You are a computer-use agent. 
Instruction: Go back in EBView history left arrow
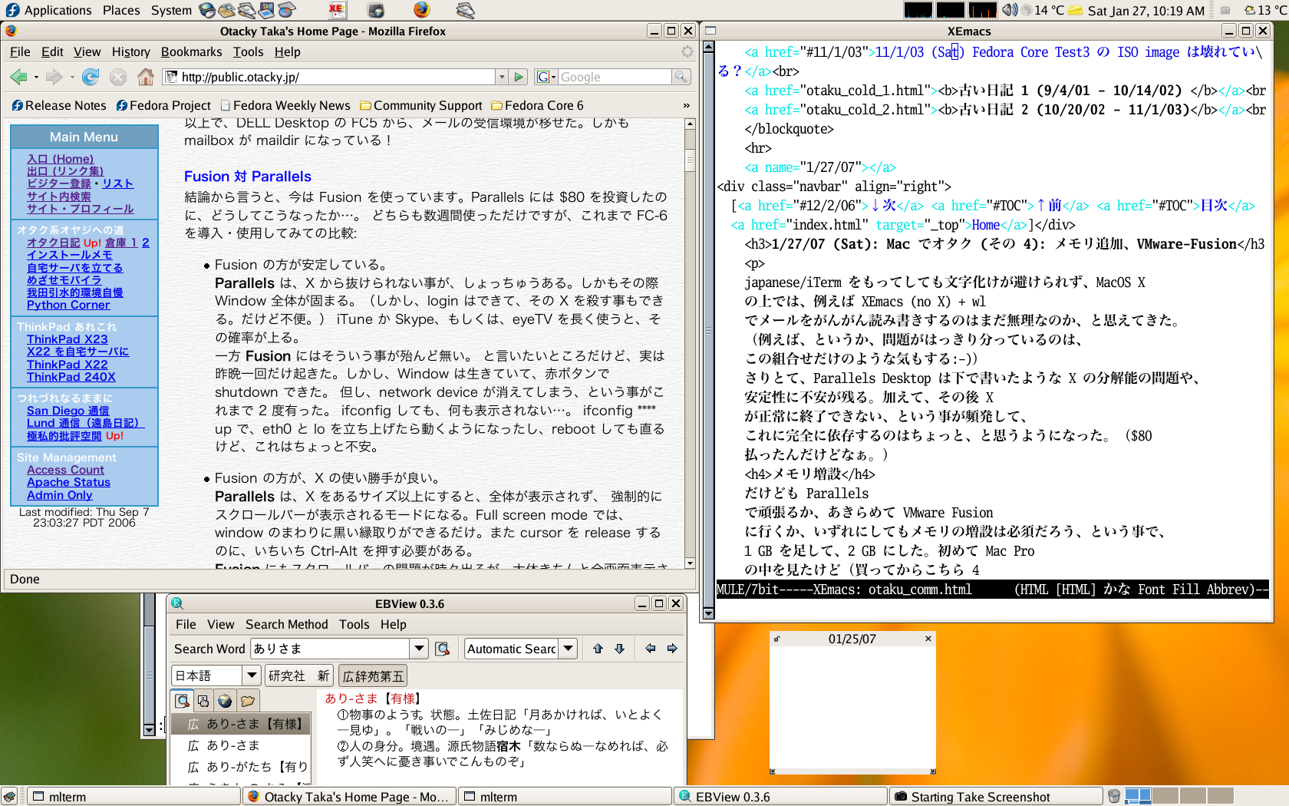click(651, 649)
